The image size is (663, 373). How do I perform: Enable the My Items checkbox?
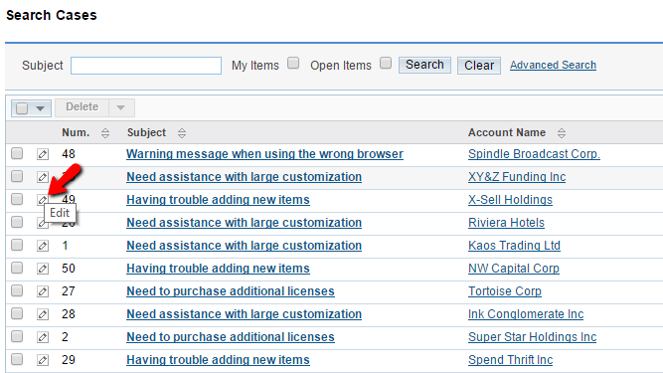293,64
